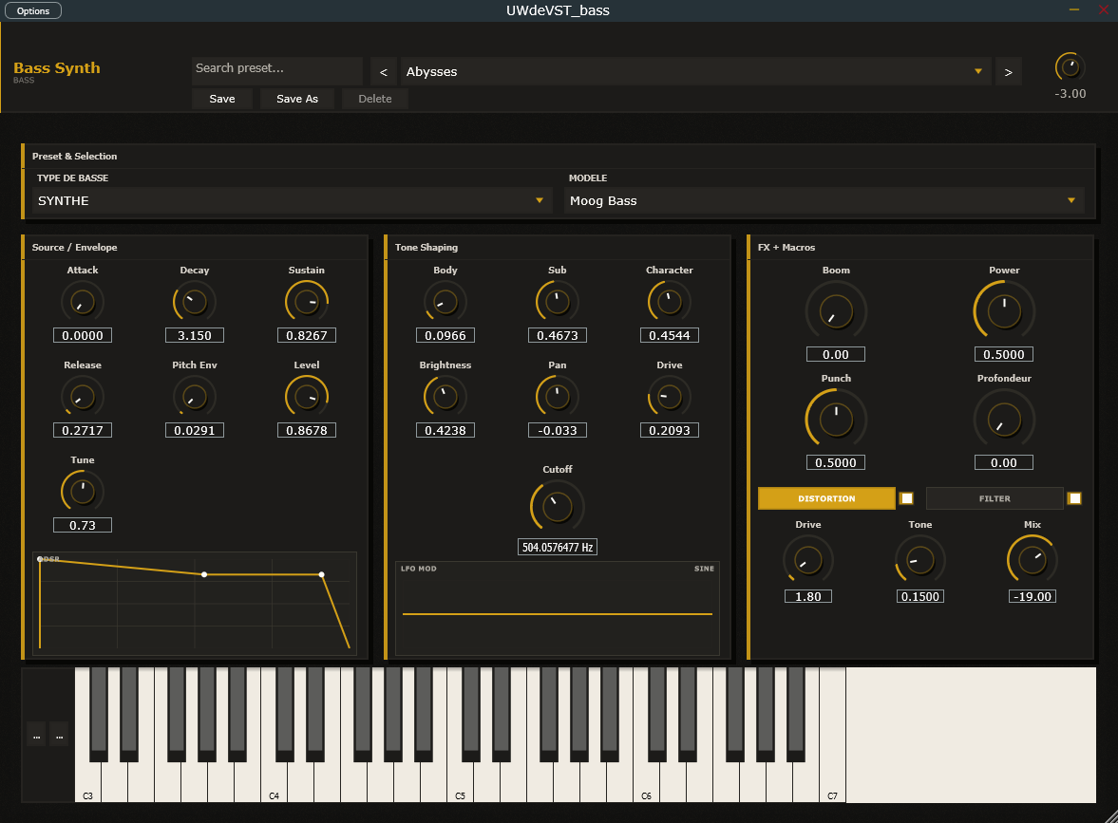
Task: Select the Distortion tab
Action: pyautogui.click(x=826, y=498)
